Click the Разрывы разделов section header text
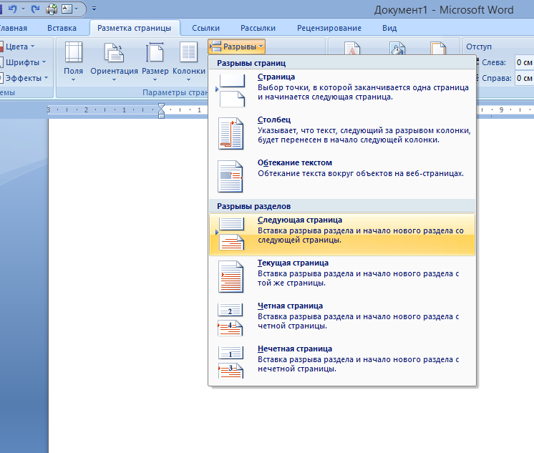This screenshot has width=534, height=453. tap(253, 206)
